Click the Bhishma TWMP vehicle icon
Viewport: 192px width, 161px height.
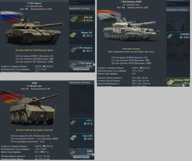pyautogui.click(x=170, y=82)
